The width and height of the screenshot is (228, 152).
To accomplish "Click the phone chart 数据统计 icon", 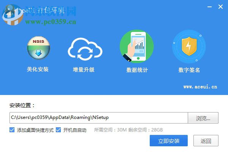I will point(137,46).
